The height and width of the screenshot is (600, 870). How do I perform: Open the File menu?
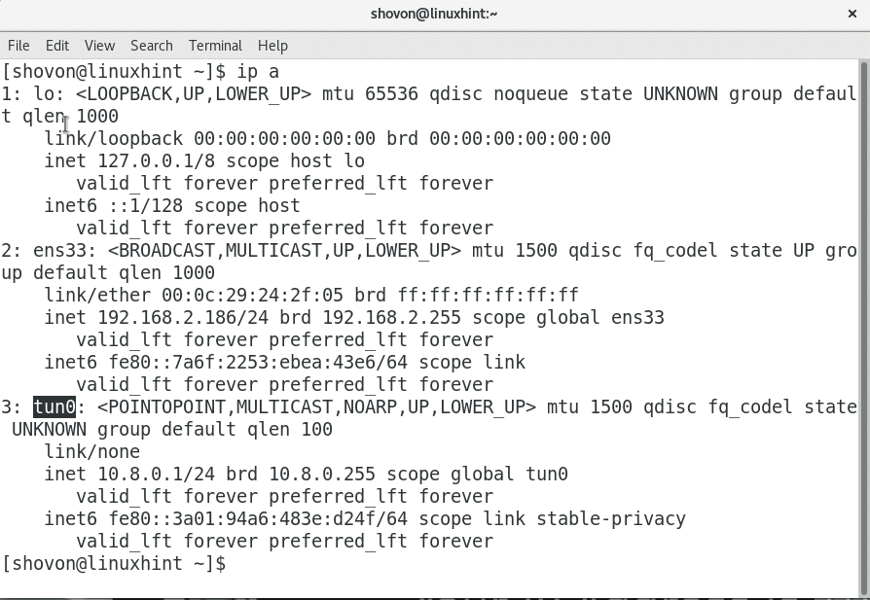pyautogui.click(x=18, y=46)
